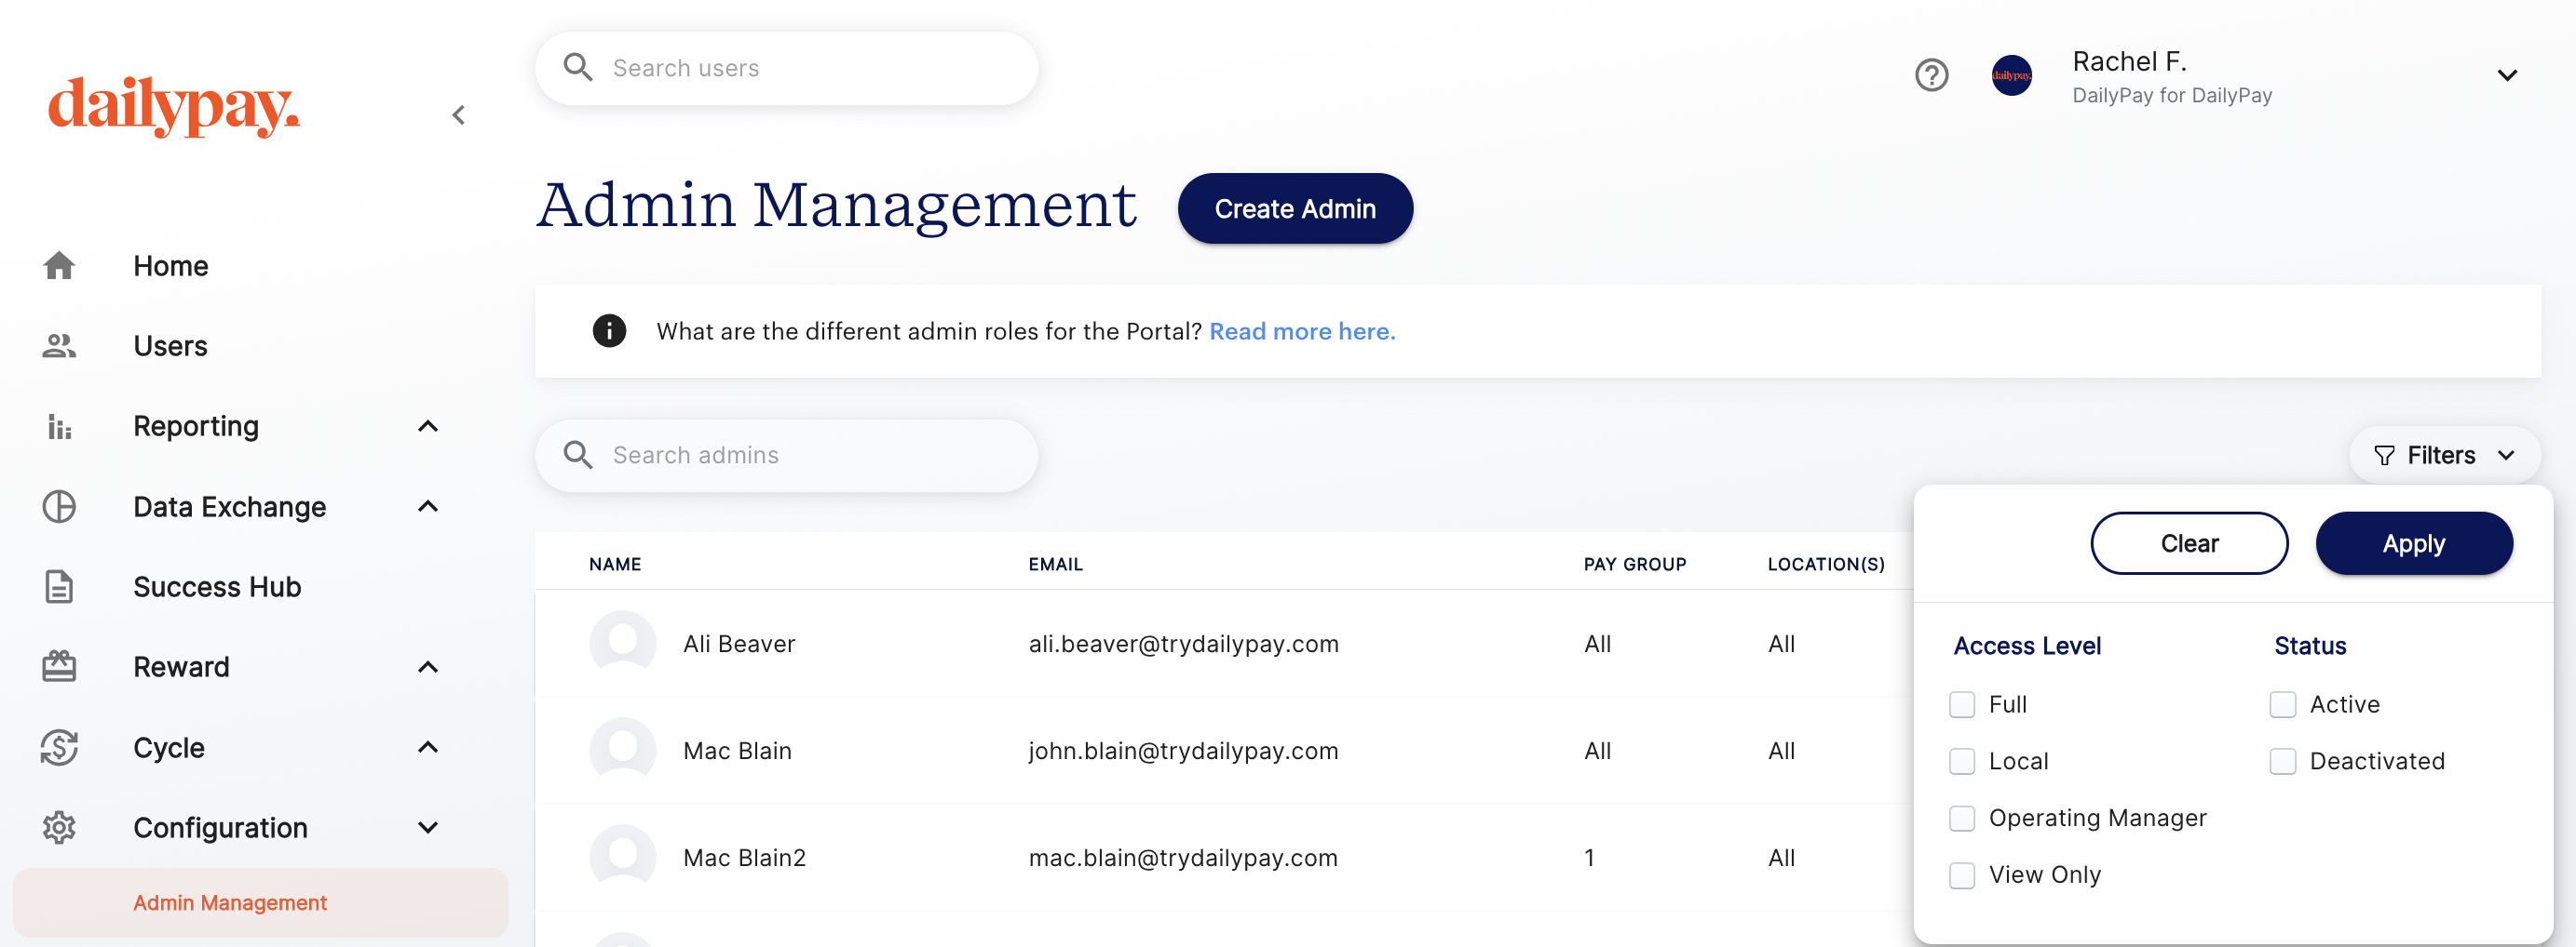Screen dimensions: 2576x947
Task: Click the LOCATION(S) column header
Action: 1826,565
